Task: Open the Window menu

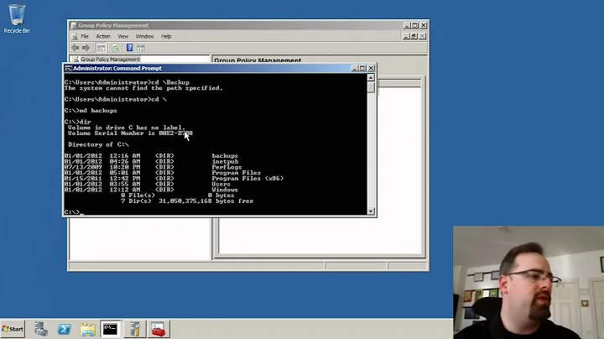Action: 144,36
